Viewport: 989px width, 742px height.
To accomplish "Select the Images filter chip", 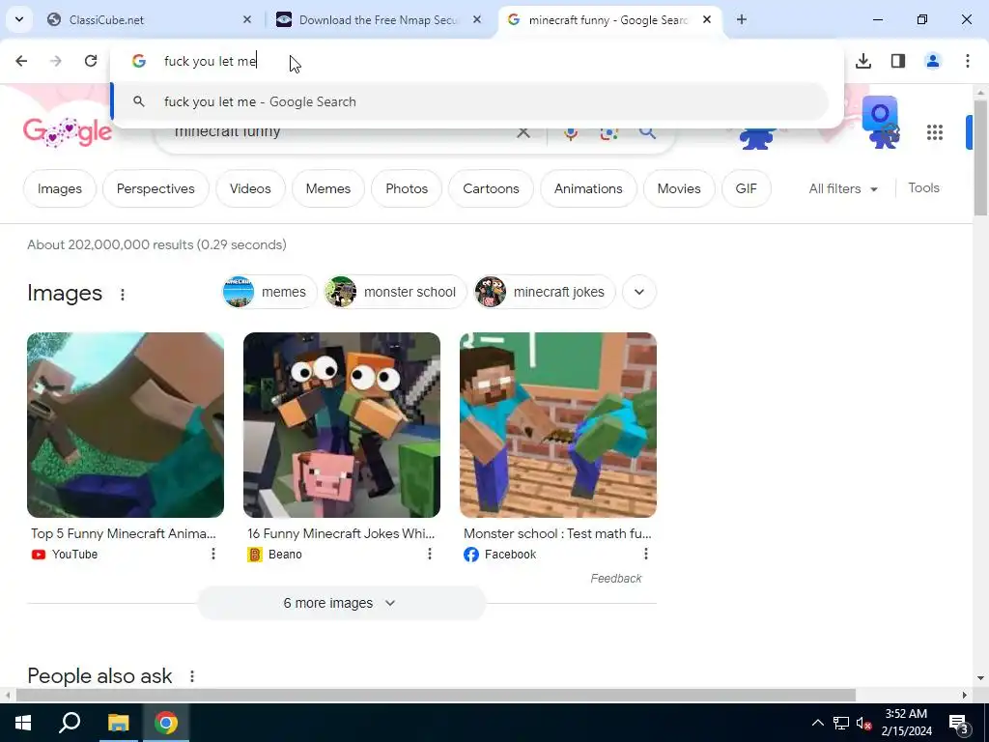I will click(60, 188).
